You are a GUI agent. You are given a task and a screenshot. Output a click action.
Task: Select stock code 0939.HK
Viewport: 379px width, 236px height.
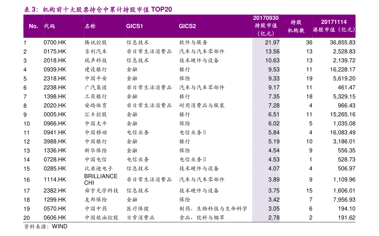click(x=55, y=70)
